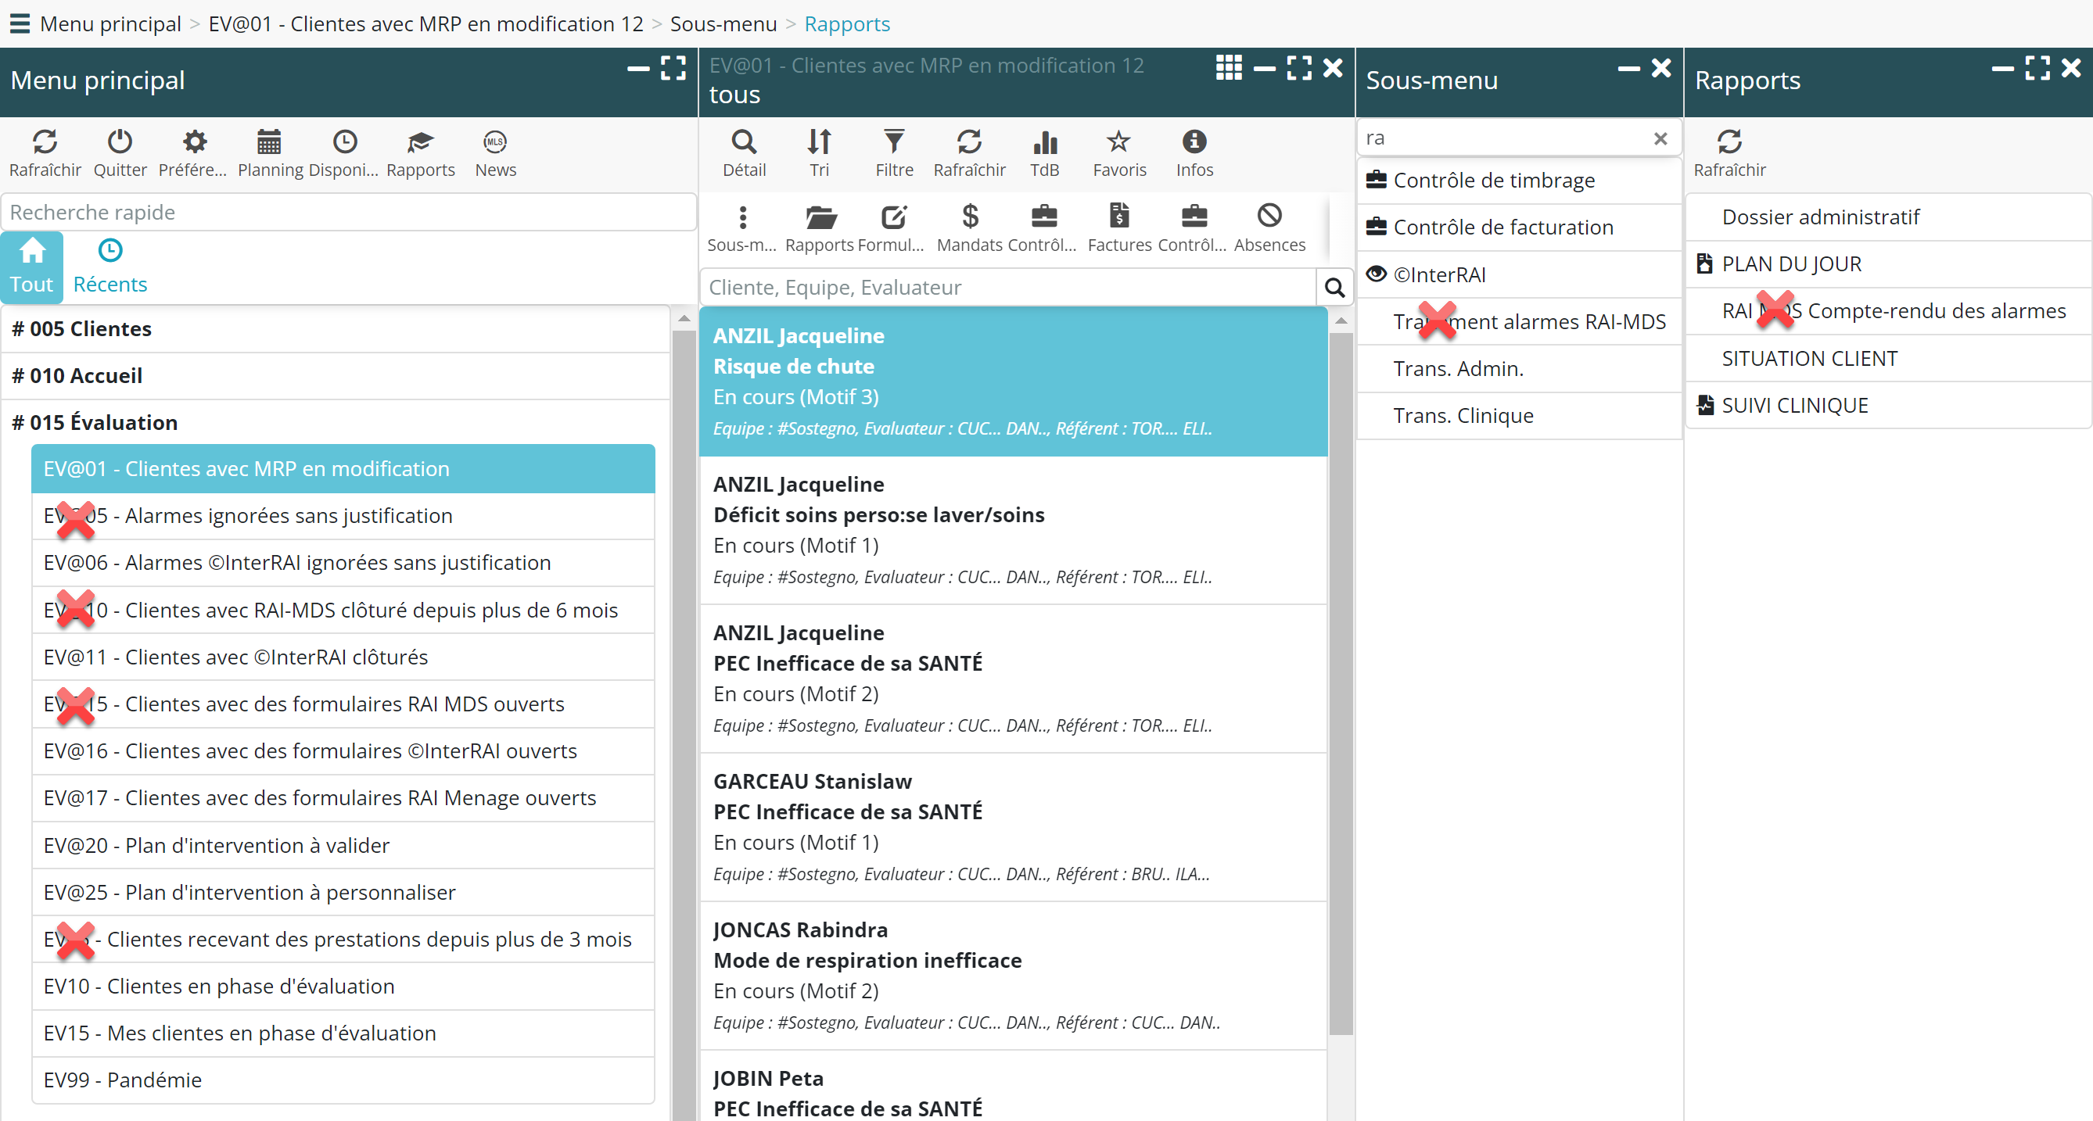The image size is (2093, 1121).
Task: Clear the 'ra' search with X button
Action: click(1660, 139)
